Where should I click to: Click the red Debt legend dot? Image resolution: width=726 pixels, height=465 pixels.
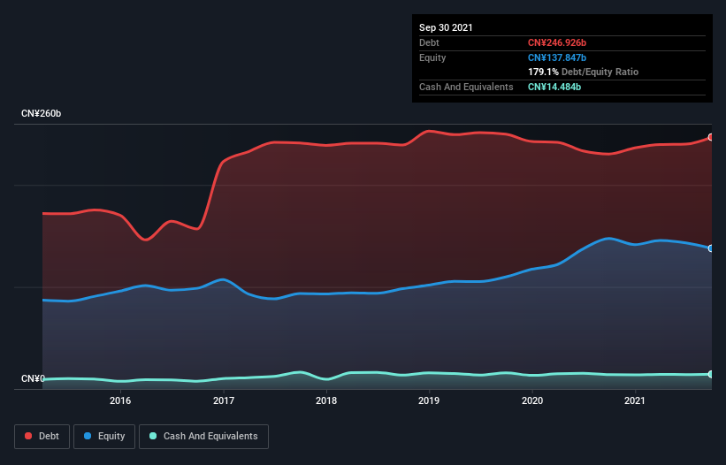[x=28, y=436]
